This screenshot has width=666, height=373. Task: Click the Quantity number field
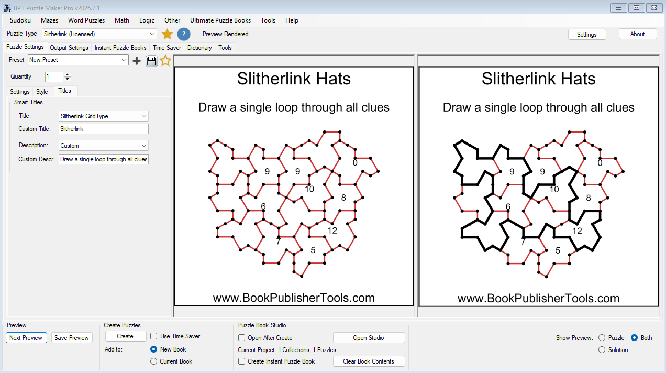tap(54, 77)
